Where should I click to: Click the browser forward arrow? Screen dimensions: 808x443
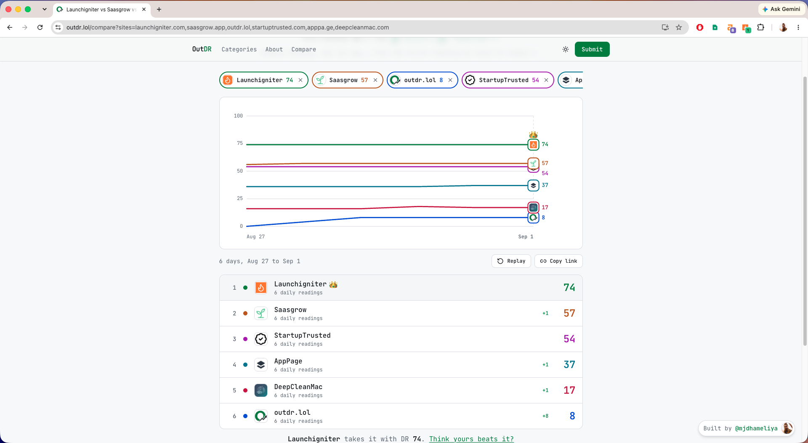click(x=25, y=27)
